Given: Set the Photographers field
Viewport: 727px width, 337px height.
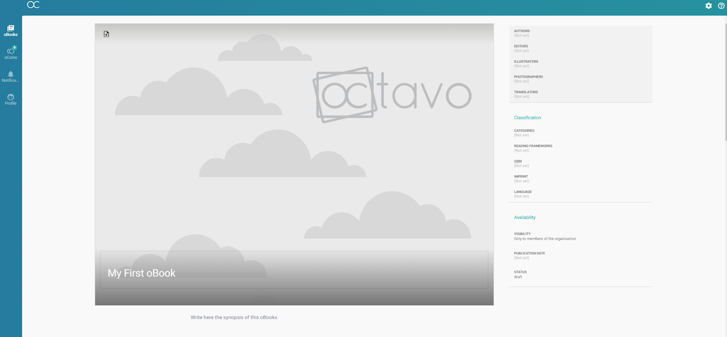Looking at the screenshot, I should pyautogui.click(x=581, y=79).
